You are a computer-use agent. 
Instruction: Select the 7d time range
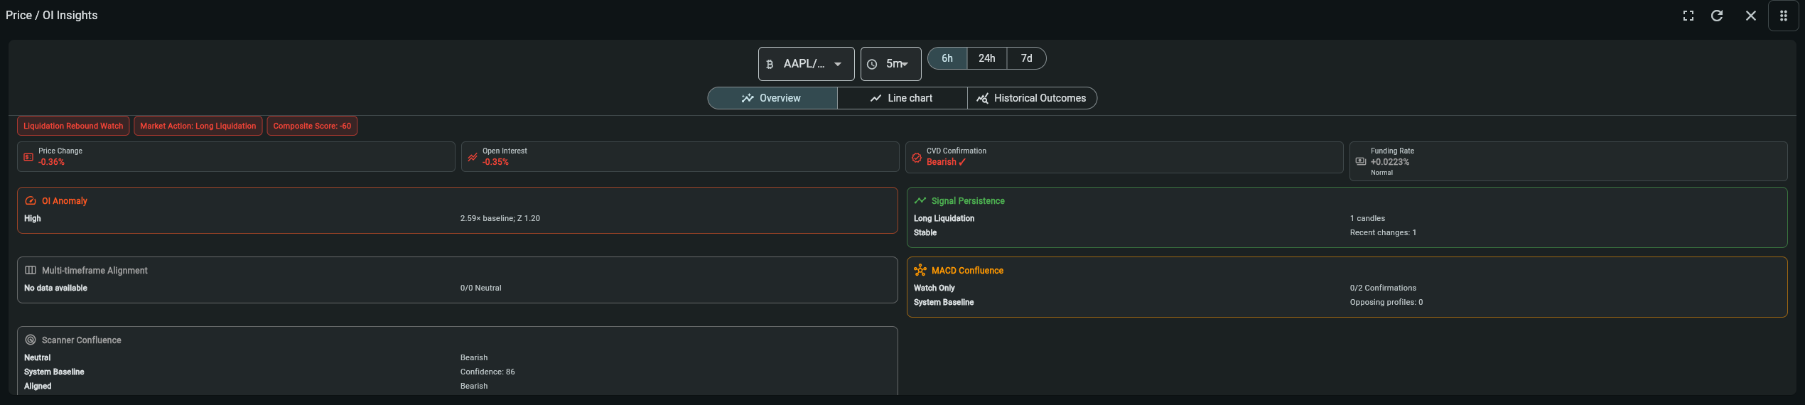click(x=1027, y=58)
